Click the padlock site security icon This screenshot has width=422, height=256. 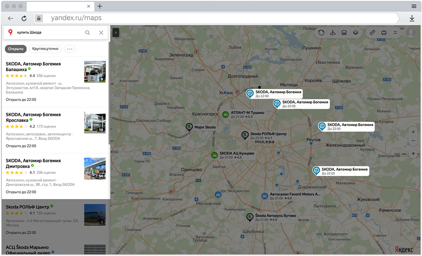(39, 18)
